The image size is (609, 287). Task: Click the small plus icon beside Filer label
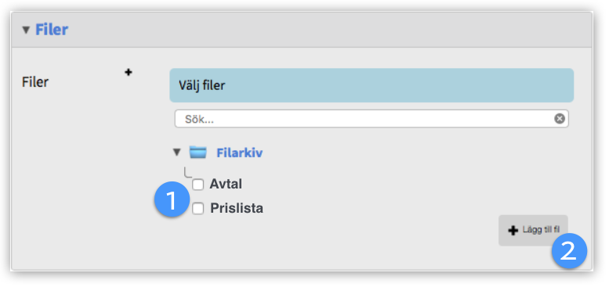coord(129,72)
